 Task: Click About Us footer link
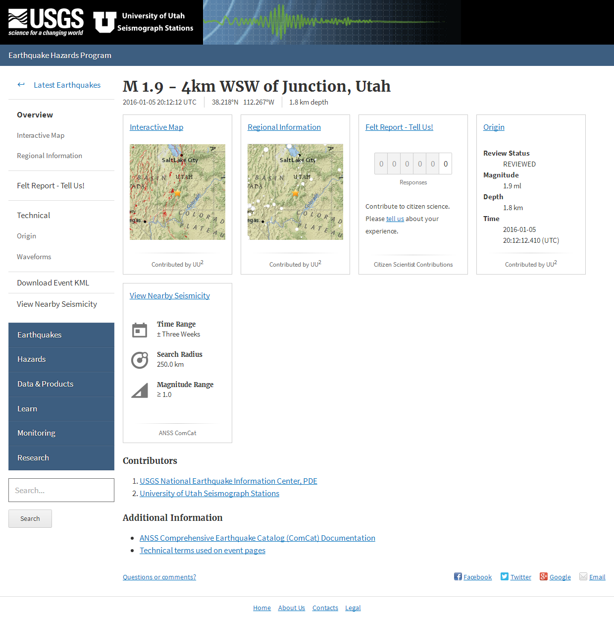292,608
